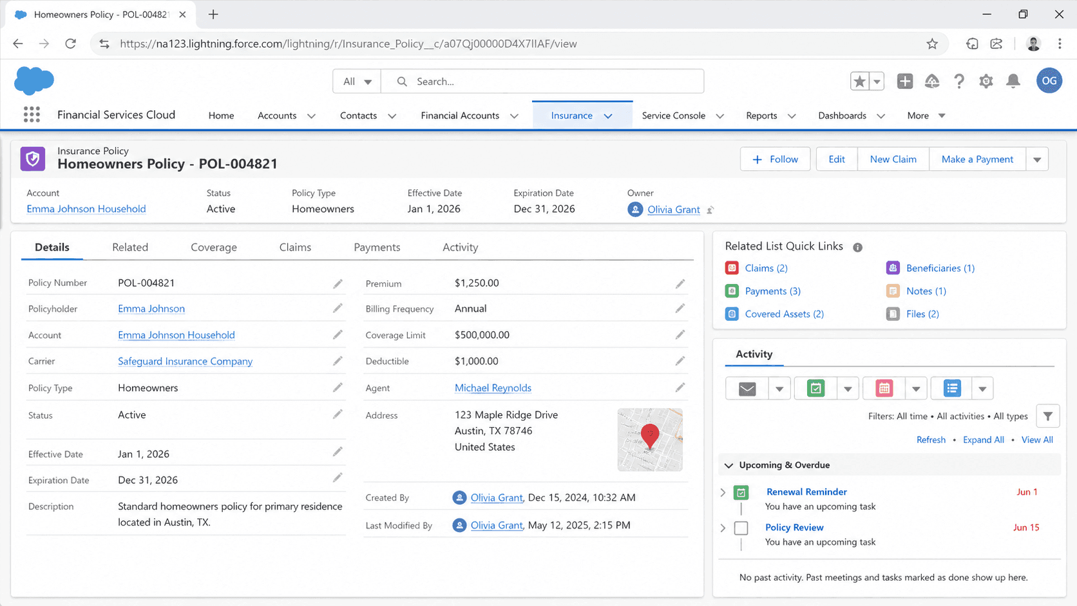Click Expand All in activity panel
The width and height of the screenshot is (1077, 606).
(983, 440)
